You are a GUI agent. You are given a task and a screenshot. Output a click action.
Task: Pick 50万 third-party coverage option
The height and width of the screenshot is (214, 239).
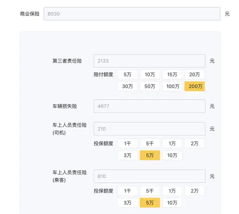150,86
